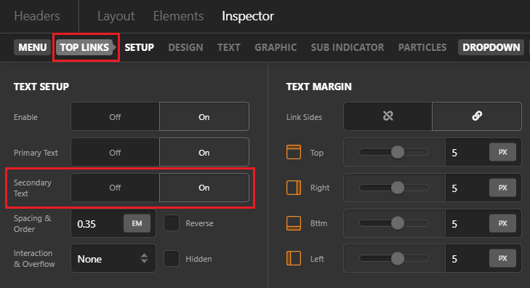Click the TEXT SETUP heading

41,87
